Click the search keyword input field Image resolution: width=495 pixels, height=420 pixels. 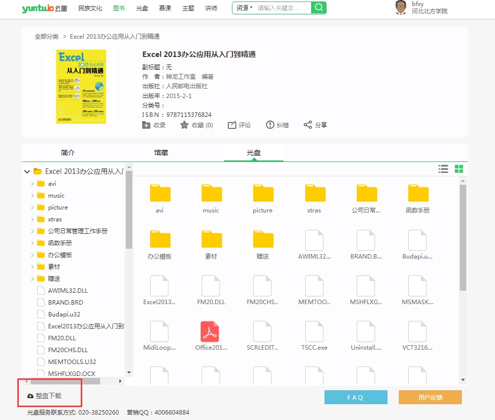tap(282, 8)
